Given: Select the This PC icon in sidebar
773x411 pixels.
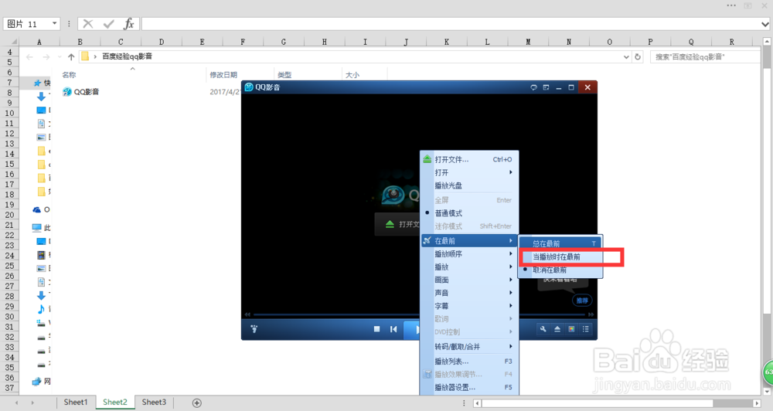Looking at the screenshot, I should click(37, 228).
